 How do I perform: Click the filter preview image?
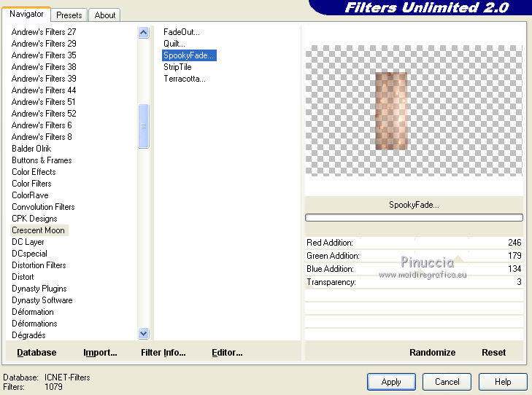[414, 111]
